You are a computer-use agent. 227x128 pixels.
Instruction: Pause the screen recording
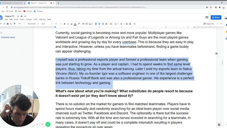(x=43, y=124)
